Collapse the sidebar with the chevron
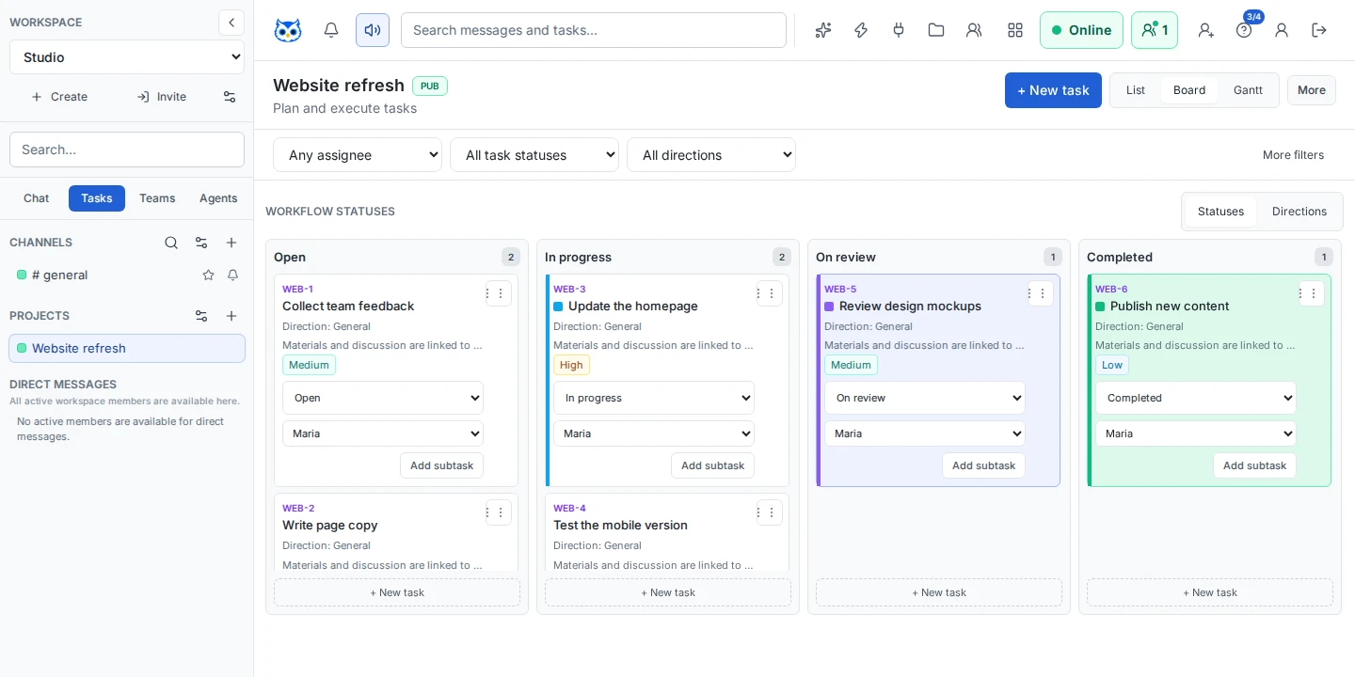The width and height of the screenshot is (1355, 677). (x=231, y=23)
